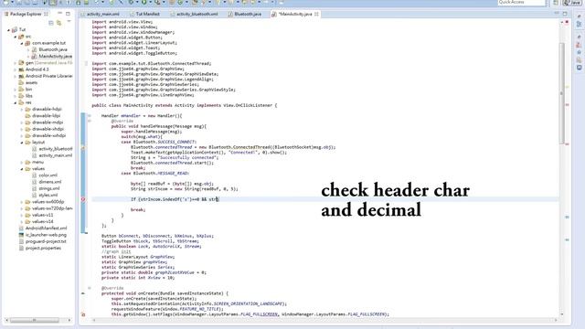This screenshot has height=329, width=585.
Task: Collapse the src folder node
Action: 16,37
